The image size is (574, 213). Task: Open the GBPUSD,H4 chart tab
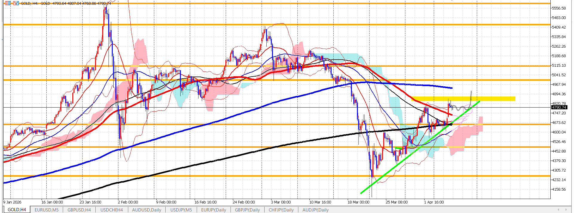coord(79,210)
